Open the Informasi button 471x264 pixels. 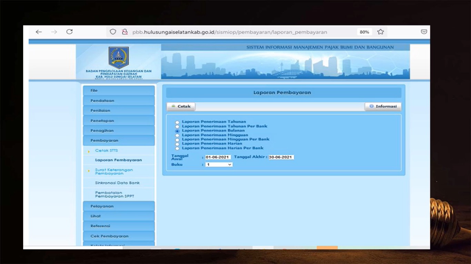coord(383,107)
